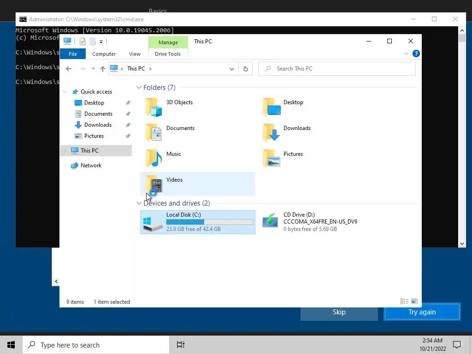Viewport: 472px width, 354px height.
Task: Click the Manage contextual tab
Action: [168, 42]
